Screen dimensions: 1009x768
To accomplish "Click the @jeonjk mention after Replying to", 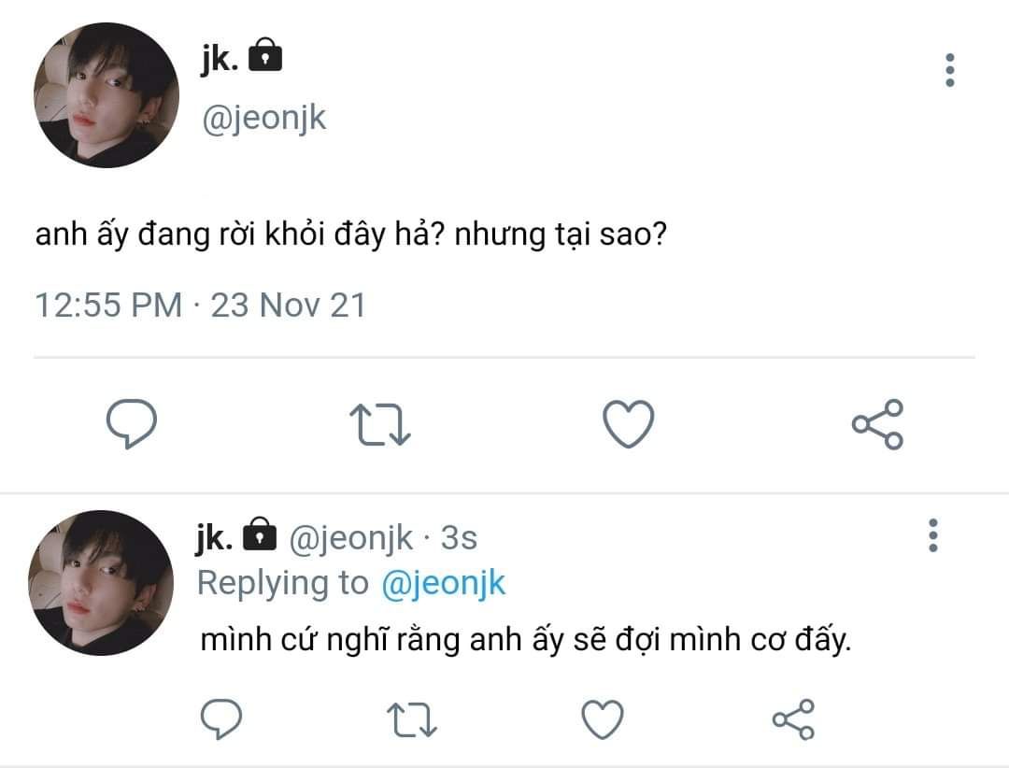I will point(444,584).
